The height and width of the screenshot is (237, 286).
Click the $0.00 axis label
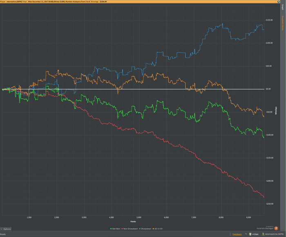click(268, 89)
